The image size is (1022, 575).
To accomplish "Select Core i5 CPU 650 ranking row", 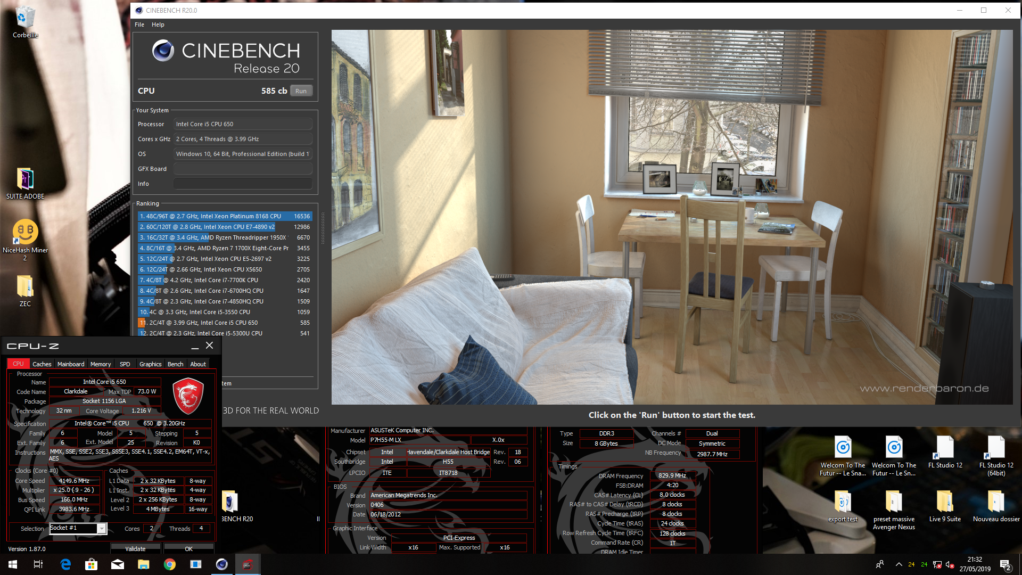I will (225, 323).
